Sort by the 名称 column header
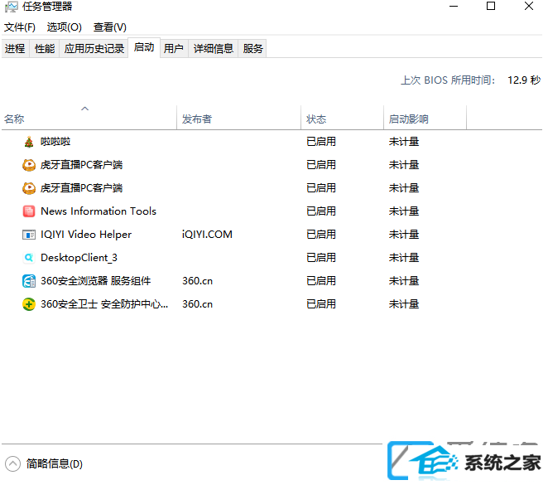548x485 pixels. (89, 119)
